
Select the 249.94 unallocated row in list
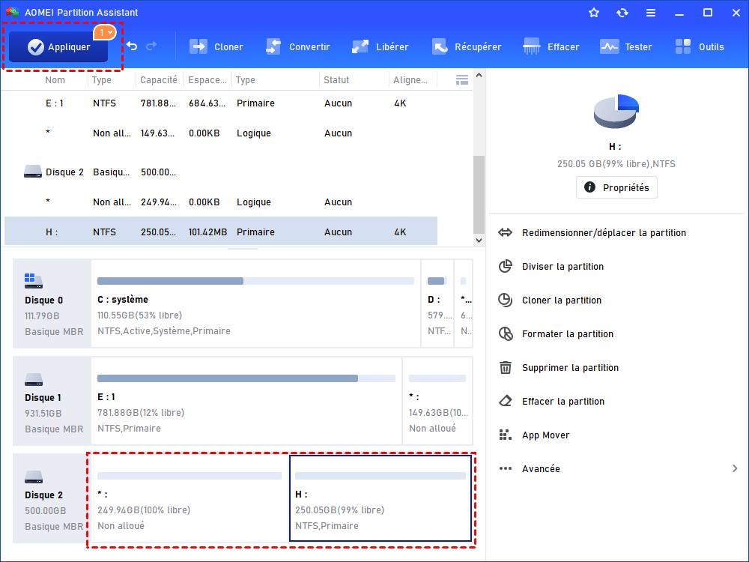click(221, 202)
